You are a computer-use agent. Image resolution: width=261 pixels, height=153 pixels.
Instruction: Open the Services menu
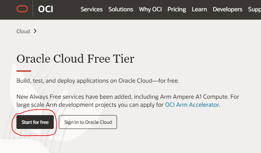click(x=91, y=9)
